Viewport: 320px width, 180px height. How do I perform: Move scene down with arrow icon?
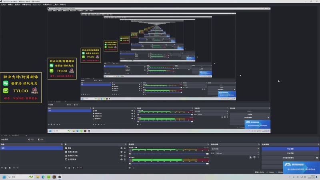click(x=18, y=168)
